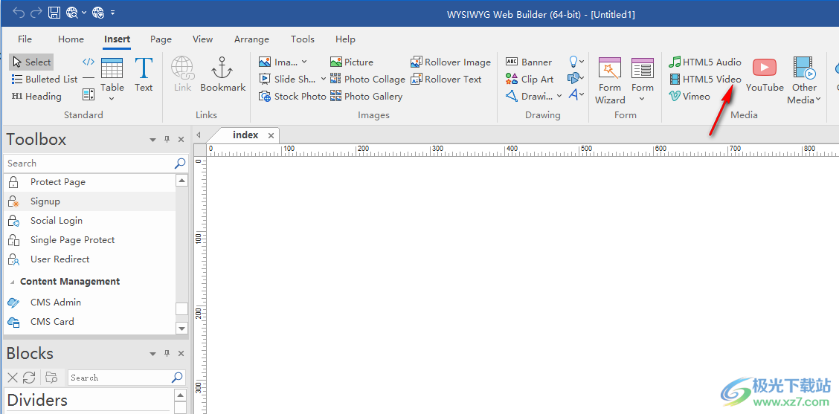The width and height of the screenshot is (839, 414).
Task: Click the inline frame icon below the line
Action: (89, 95)
